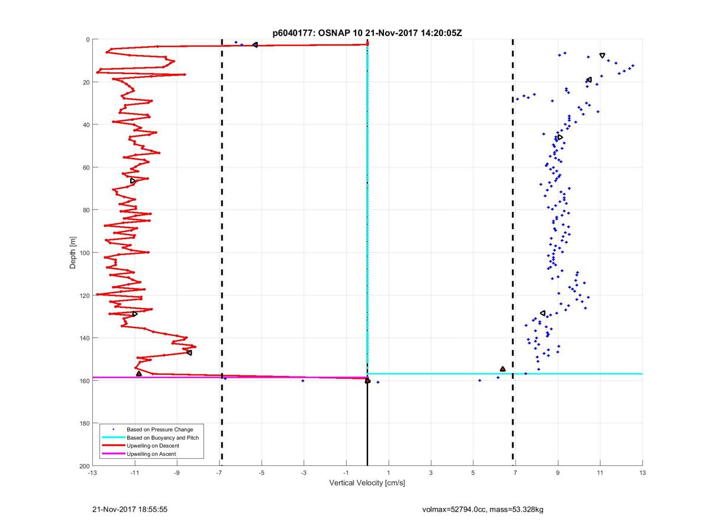The width and height of the screenshot is (710, 524).
Task: Click the triangle marker near 10.5 cm/s at 19 m depth
Action: point(589,80)
